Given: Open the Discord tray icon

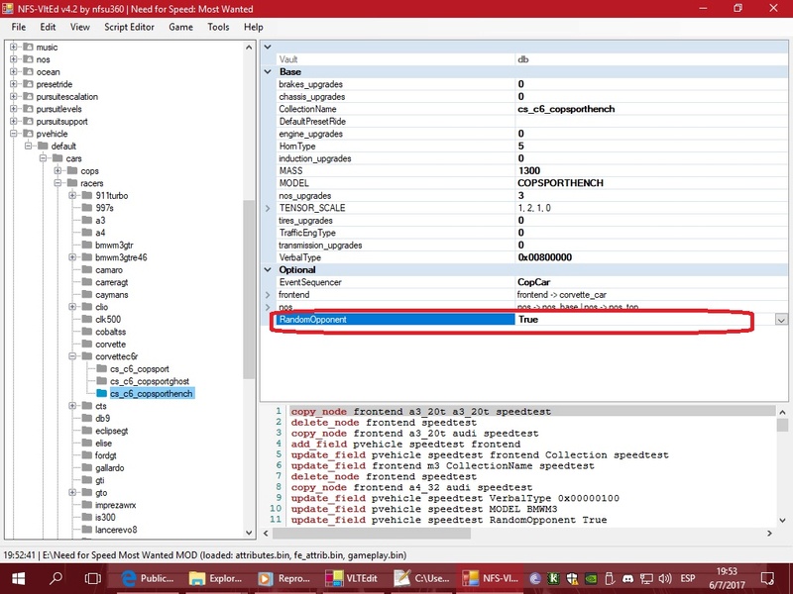Looking at the screenshot, I should 627,578.
